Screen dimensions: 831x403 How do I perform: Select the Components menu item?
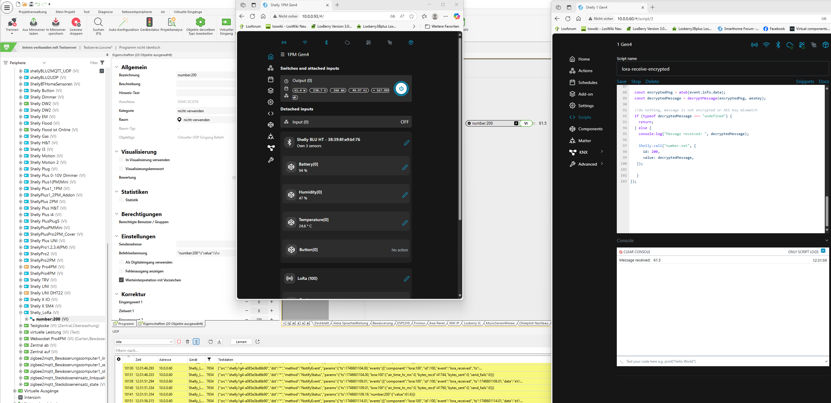(590, 129)
